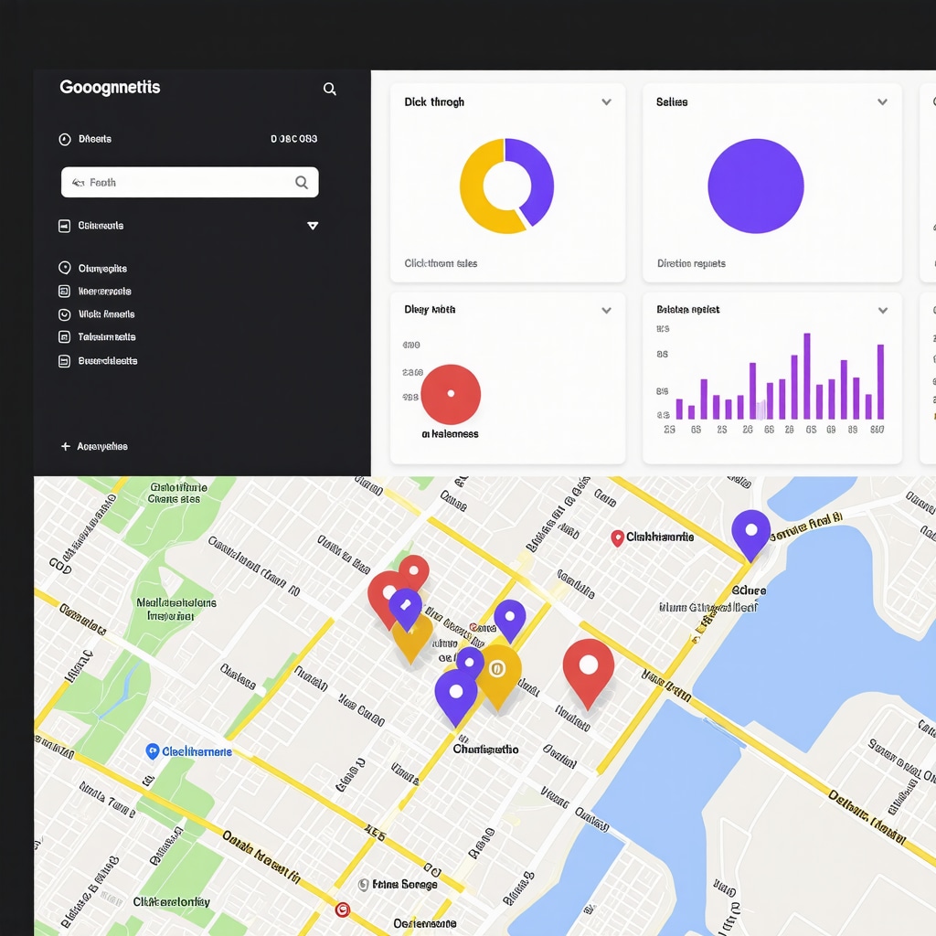Click the location pin icon for Otunyegiits

pos(65,268)
